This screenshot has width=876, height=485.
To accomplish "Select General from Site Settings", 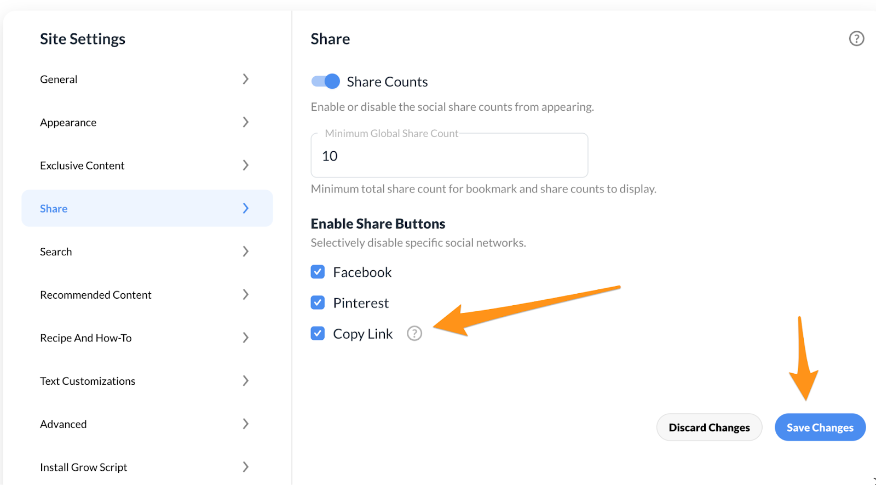I will pos(58,79).
